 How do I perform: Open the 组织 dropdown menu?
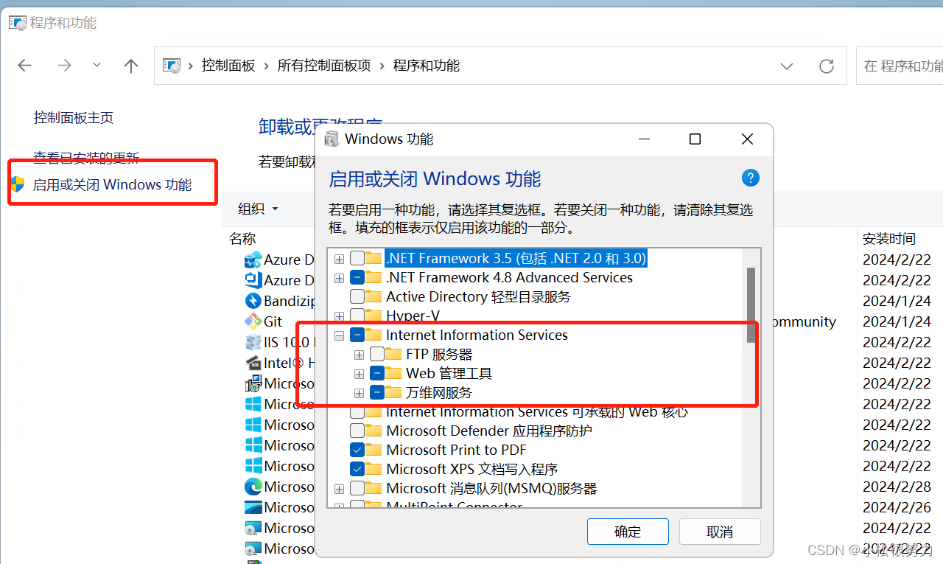coord(258,209)
